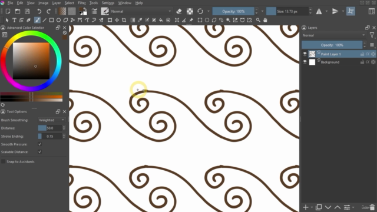Select the Crop tool
This screenshot has height=212, width=377.
124,20
